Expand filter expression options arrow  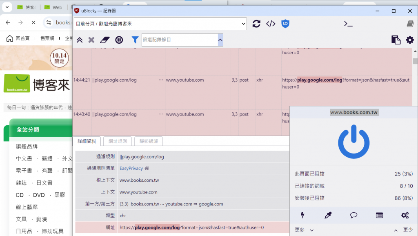[x=220, y=40]
